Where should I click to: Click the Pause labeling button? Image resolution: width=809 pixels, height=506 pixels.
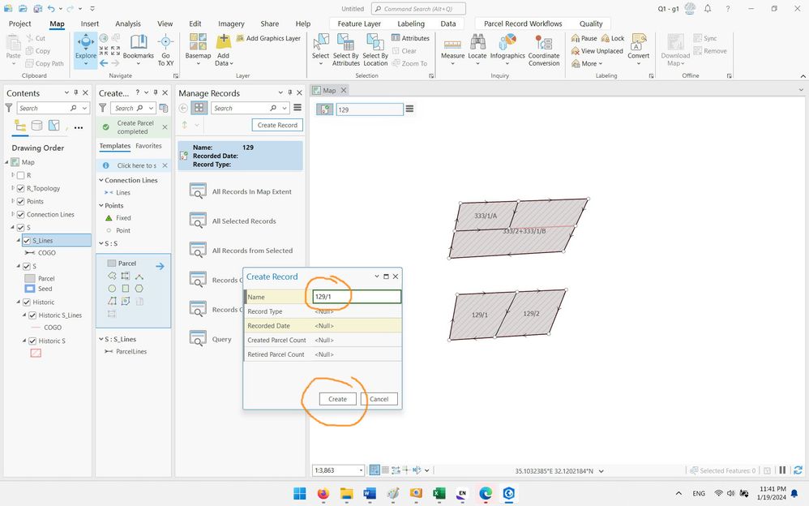pos(584,38)
